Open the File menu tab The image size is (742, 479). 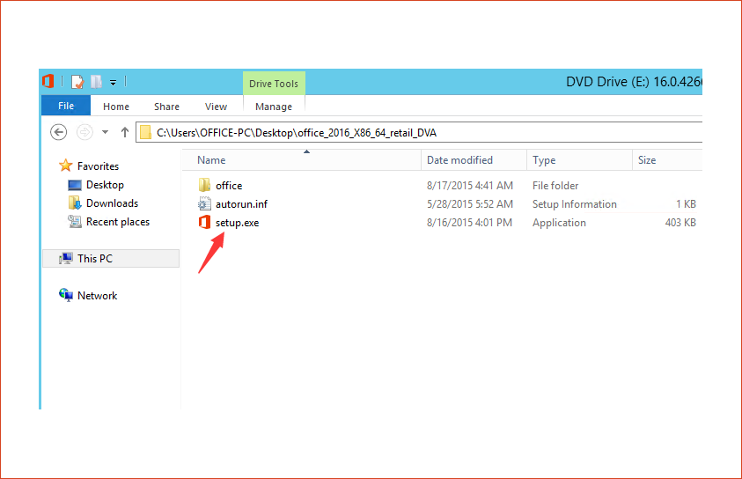(65, 107)
